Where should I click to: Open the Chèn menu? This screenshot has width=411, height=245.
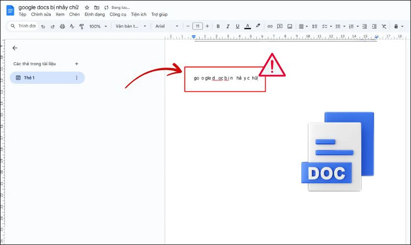(x=74, y=14)
